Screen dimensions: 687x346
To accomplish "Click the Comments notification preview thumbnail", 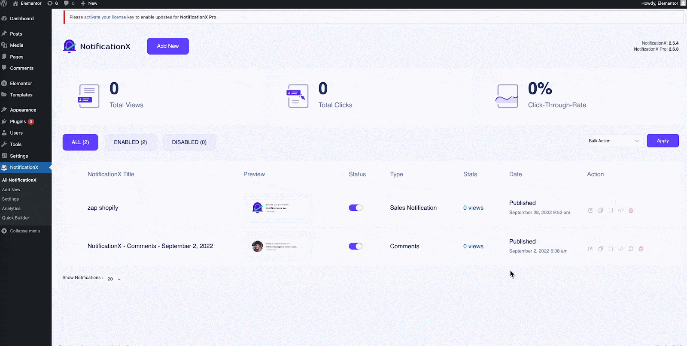I will point(279,246).
